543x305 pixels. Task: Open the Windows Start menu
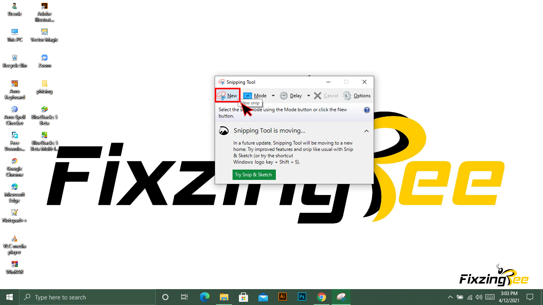pos(10,297)
